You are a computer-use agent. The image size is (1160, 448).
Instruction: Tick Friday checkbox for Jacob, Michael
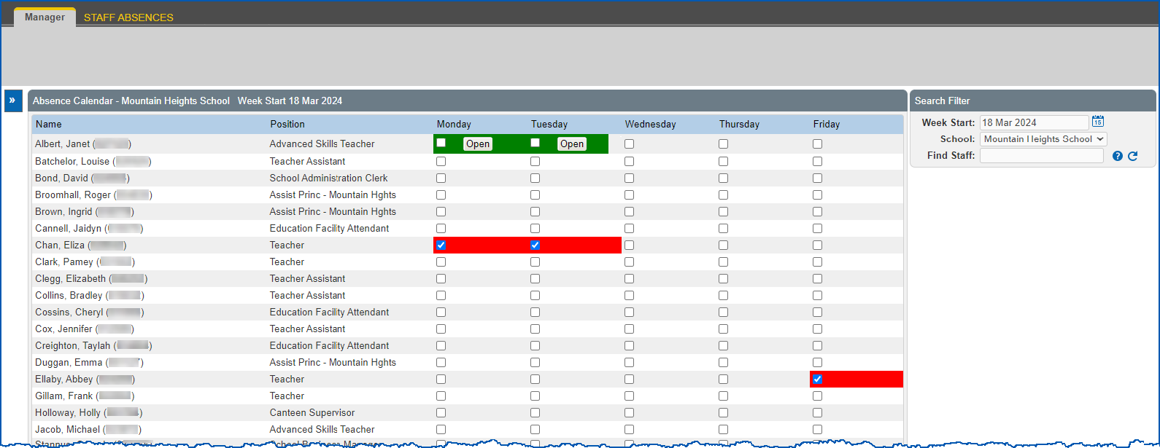click(x=817, y=430)
